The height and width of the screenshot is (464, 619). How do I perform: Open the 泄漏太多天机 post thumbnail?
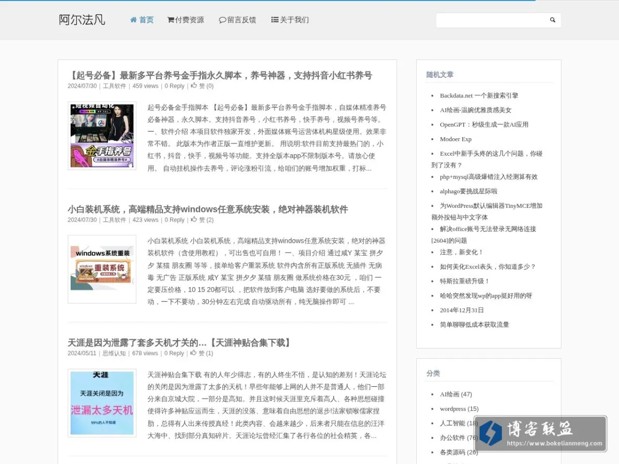coord(102,403)
